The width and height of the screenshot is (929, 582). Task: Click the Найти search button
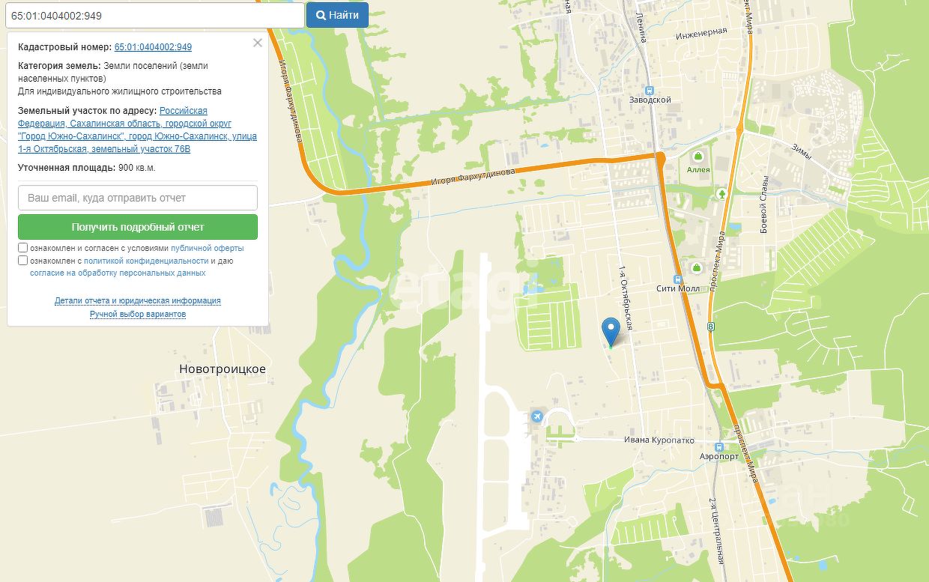click(x=337, y=15)
